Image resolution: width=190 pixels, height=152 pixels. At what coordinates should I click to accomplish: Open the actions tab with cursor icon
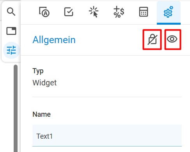[94, 12]
